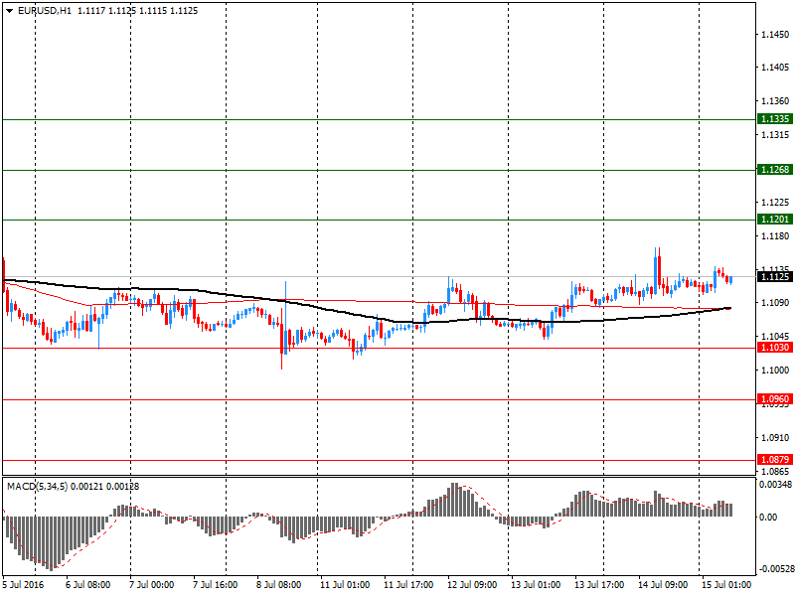795x596 pixels.
Task: Click the MACD scale value -0.00528
Action: (x=775, y=569)
